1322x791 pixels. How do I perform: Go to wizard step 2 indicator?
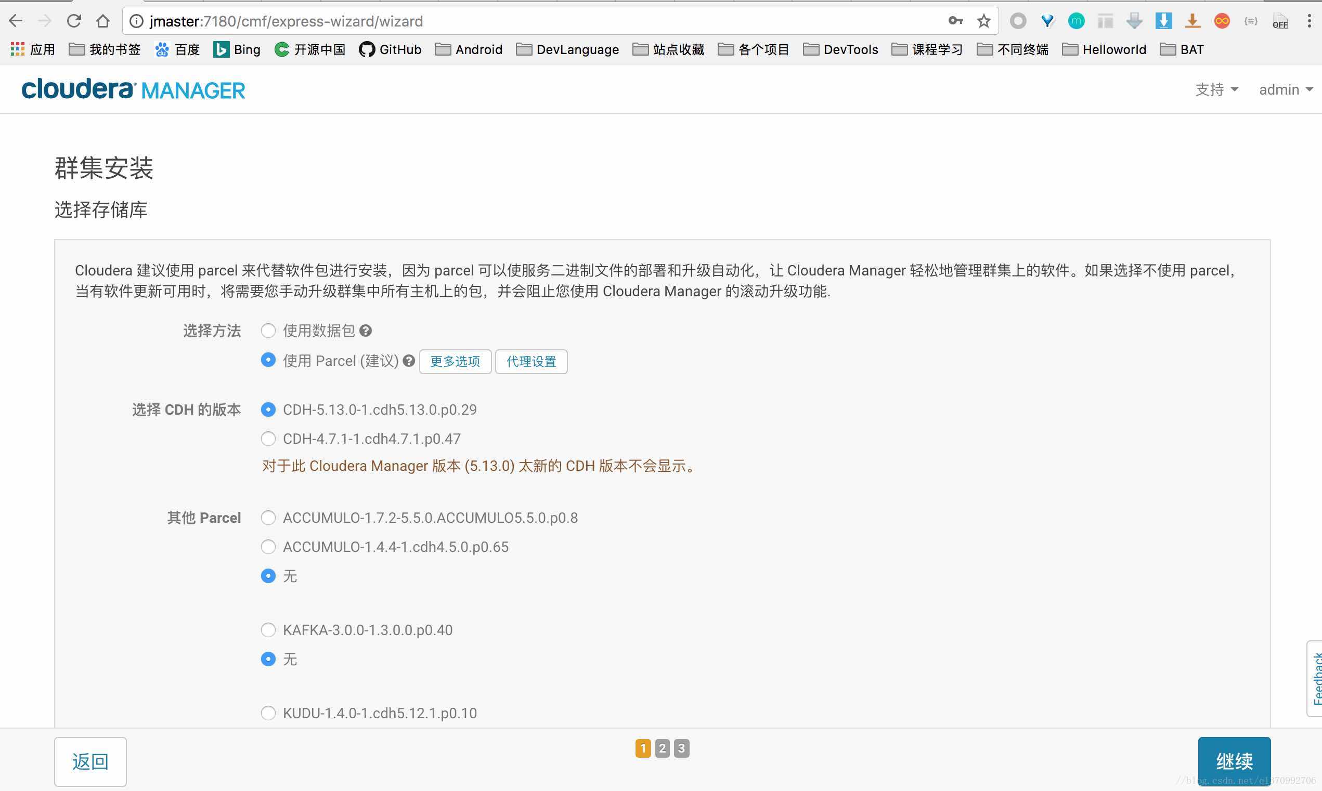[663, 748]
